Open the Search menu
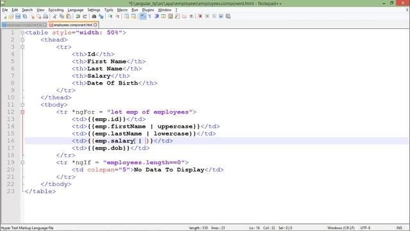Screen dimensions: 410x231 27,10
